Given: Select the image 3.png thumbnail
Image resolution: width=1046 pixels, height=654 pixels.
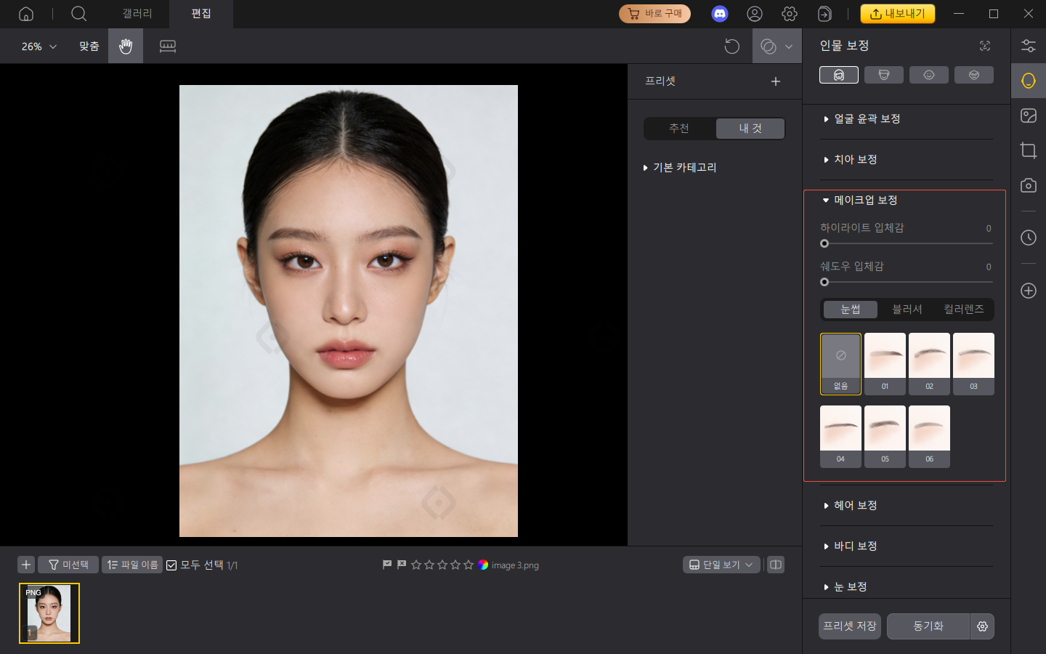Looking at the screenshot, I should 49,613.
